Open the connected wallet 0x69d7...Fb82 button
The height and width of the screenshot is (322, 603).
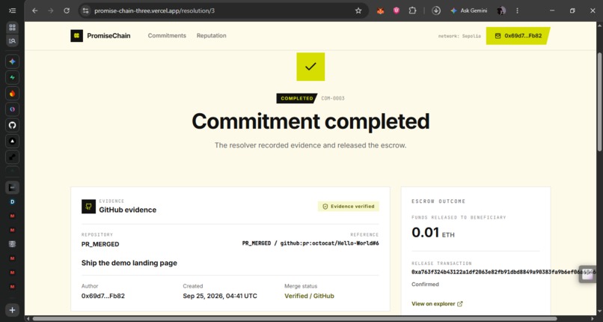click(518, 36)
